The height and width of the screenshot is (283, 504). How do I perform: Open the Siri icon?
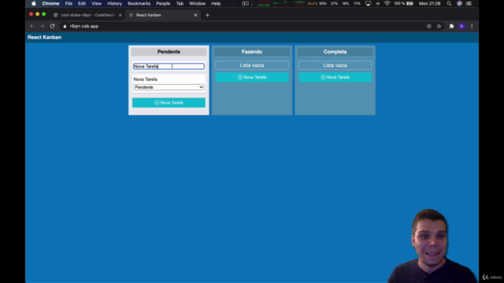(459, 3)
